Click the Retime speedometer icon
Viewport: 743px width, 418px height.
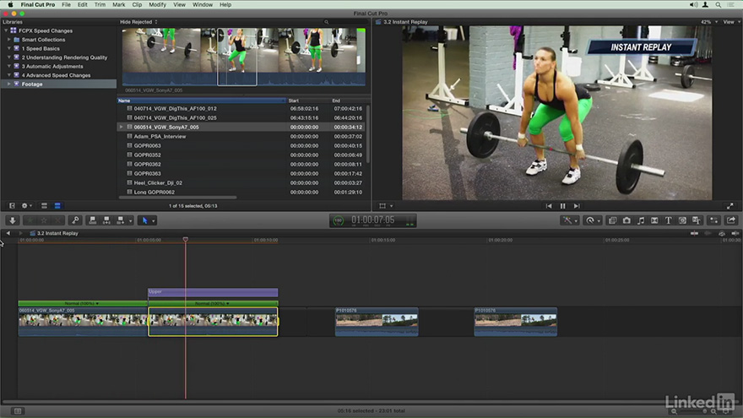[x=590, y=220]
